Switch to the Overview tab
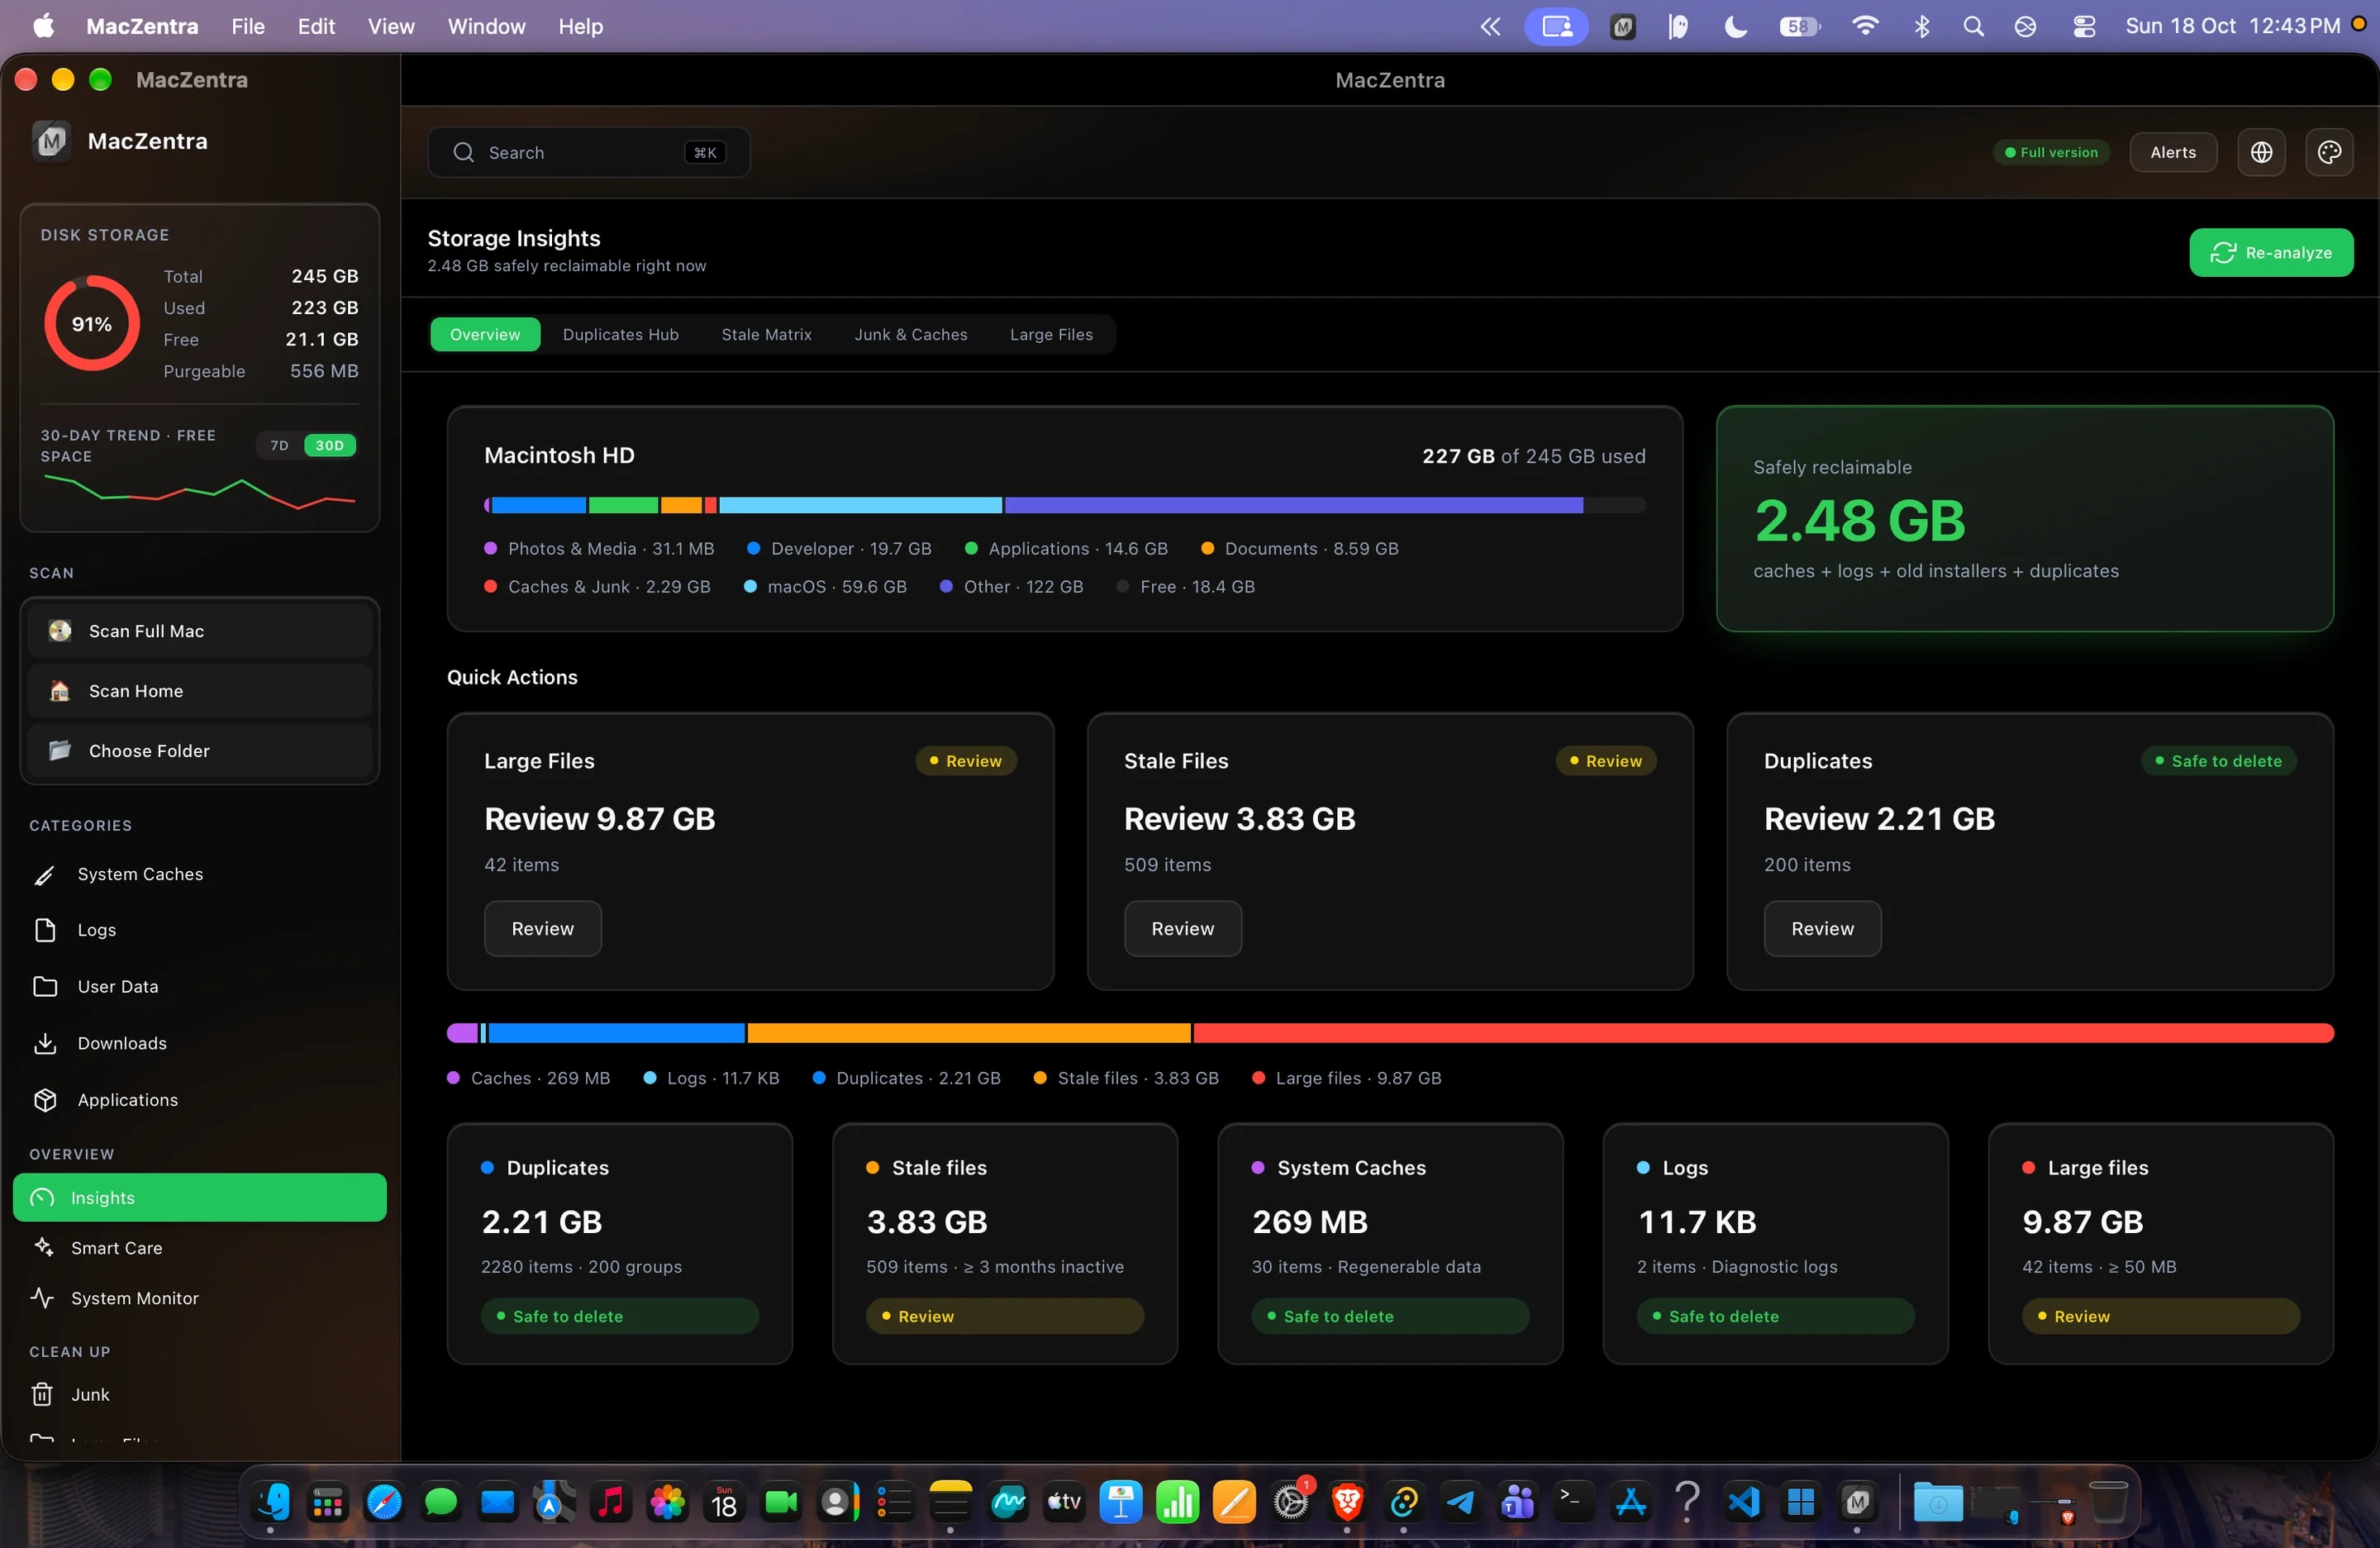Screen dimensions: 2380x1548 (485, 334)
